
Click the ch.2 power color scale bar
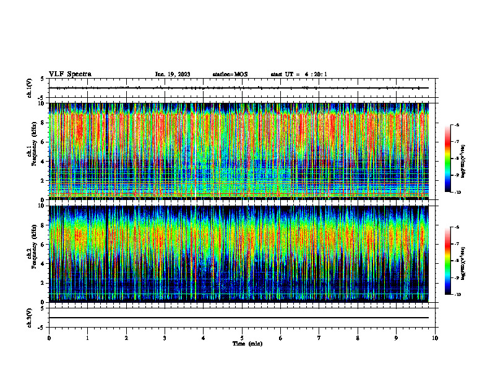[448, 261]
